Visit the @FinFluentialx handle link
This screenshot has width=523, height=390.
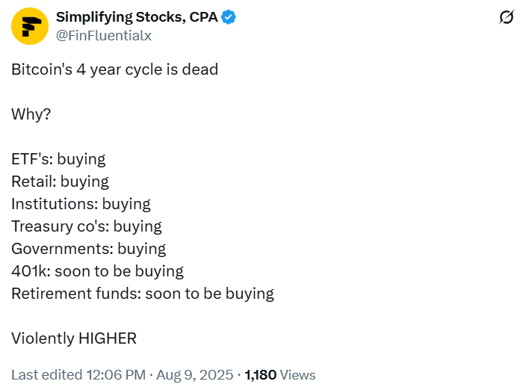click(x=104, y=36)
